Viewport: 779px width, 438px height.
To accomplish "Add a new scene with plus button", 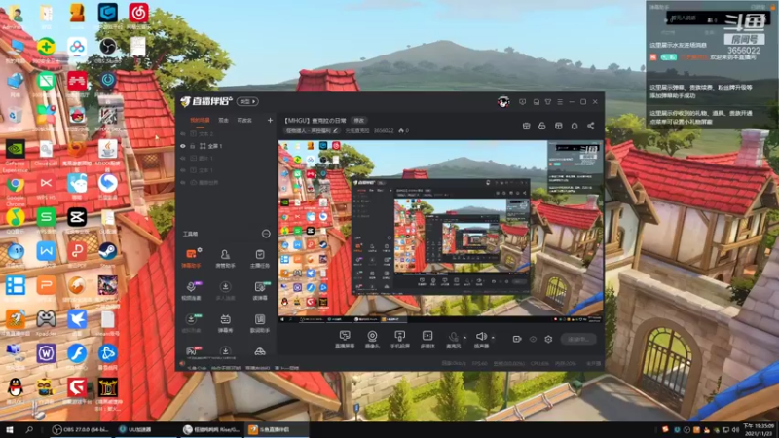I will pos(270,120).
